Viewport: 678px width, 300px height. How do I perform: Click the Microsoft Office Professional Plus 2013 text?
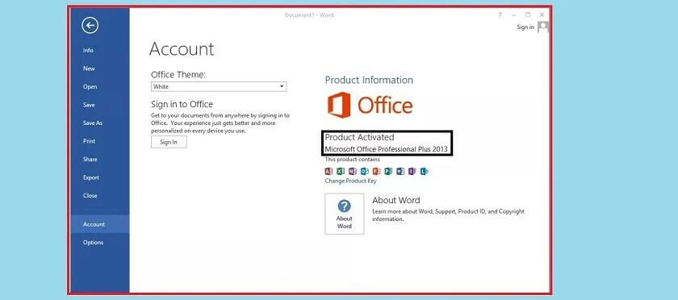386,149
